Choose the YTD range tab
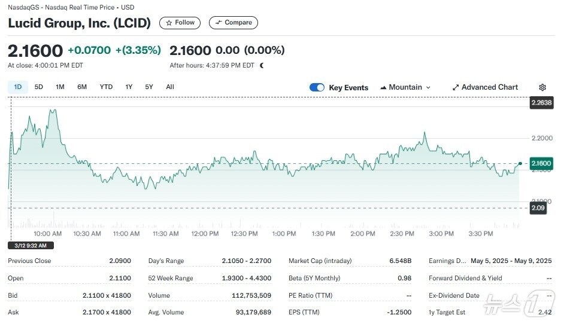Image resolution: width=561 pixels, height=324 pixels. tap(106, 87)
